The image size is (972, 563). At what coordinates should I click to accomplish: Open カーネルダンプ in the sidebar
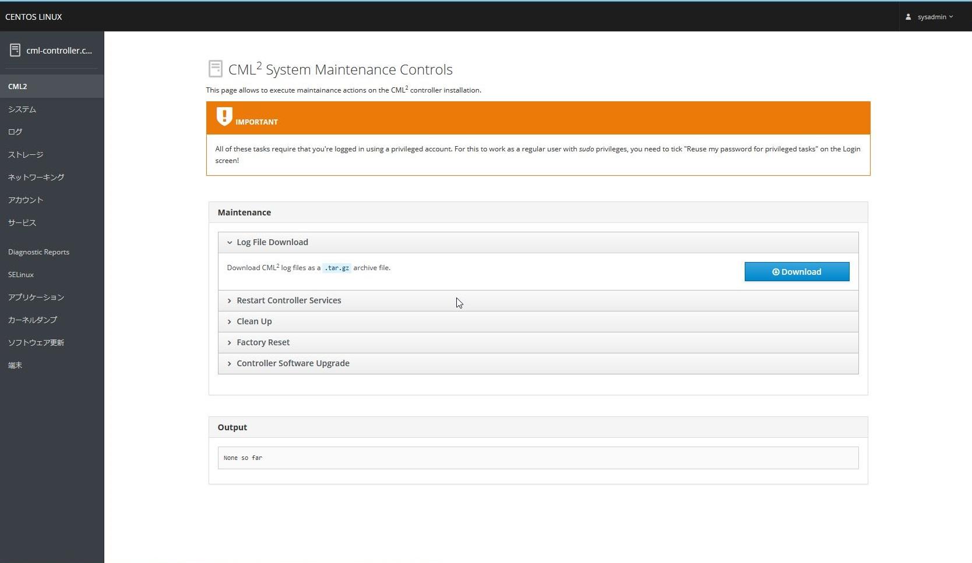click(x=52, y=320)
